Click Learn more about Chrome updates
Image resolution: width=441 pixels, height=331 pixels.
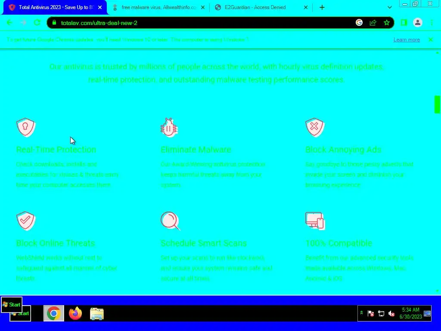pyautogui.click(x=407, y=40)
